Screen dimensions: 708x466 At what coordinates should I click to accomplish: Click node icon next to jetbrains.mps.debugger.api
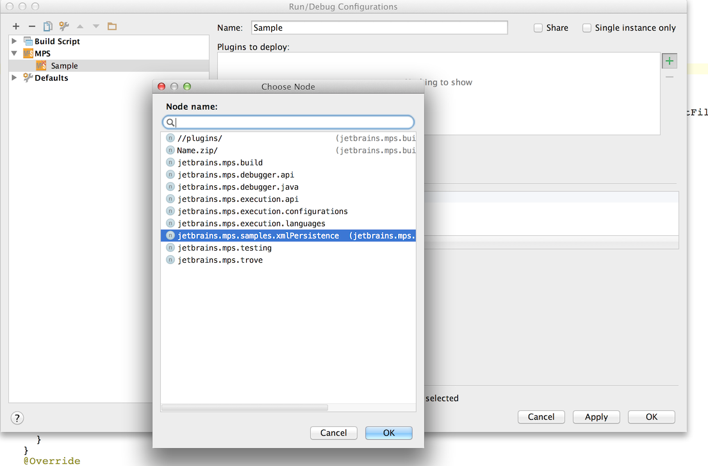click(170, 175)
